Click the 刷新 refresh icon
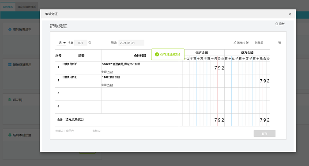This screenshot has width=309, height=166. (277, 24)
